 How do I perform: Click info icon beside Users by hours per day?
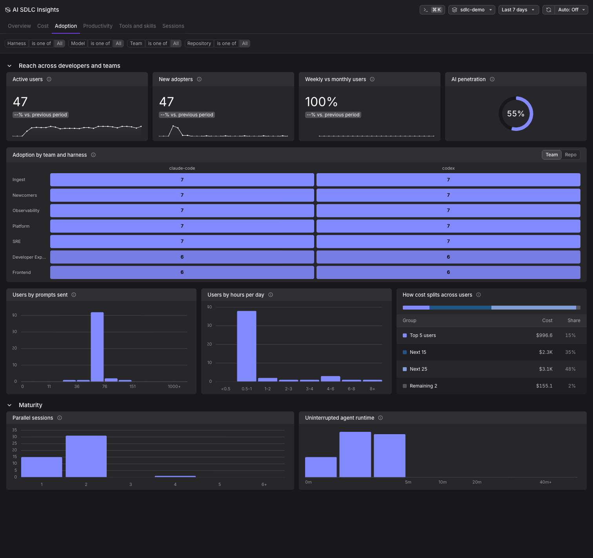271,295
